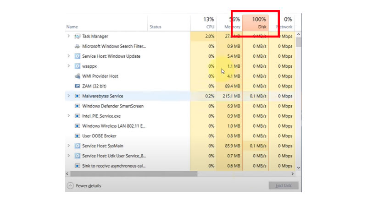Click the Service Host: Windows Update gear icon
The width and height of the screenshot is (367, 206).
pos(77,56)
